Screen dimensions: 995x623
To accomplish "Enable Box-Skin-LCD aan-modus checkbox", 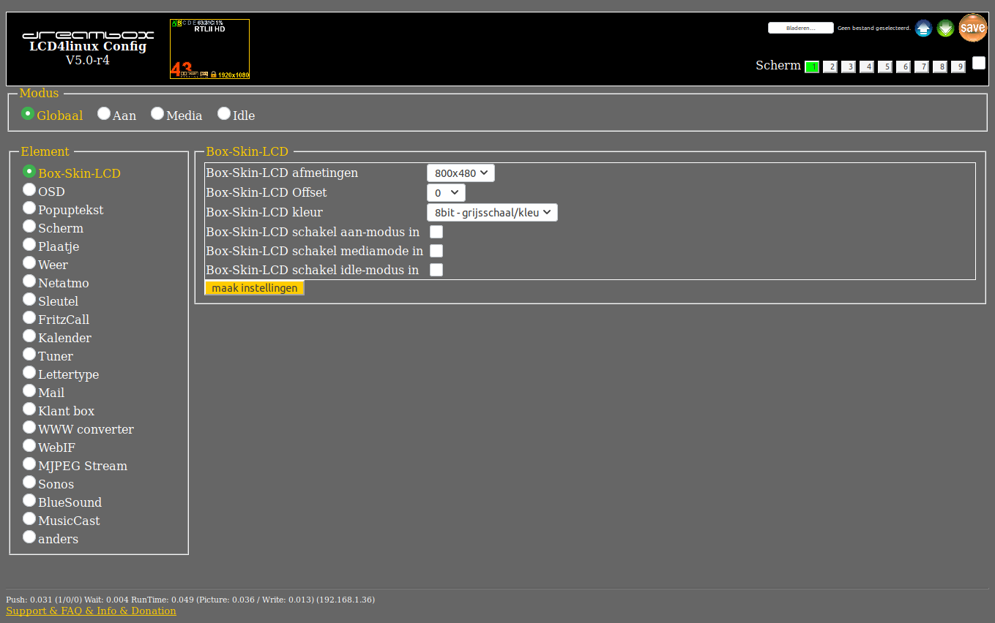I will (436, 233).
